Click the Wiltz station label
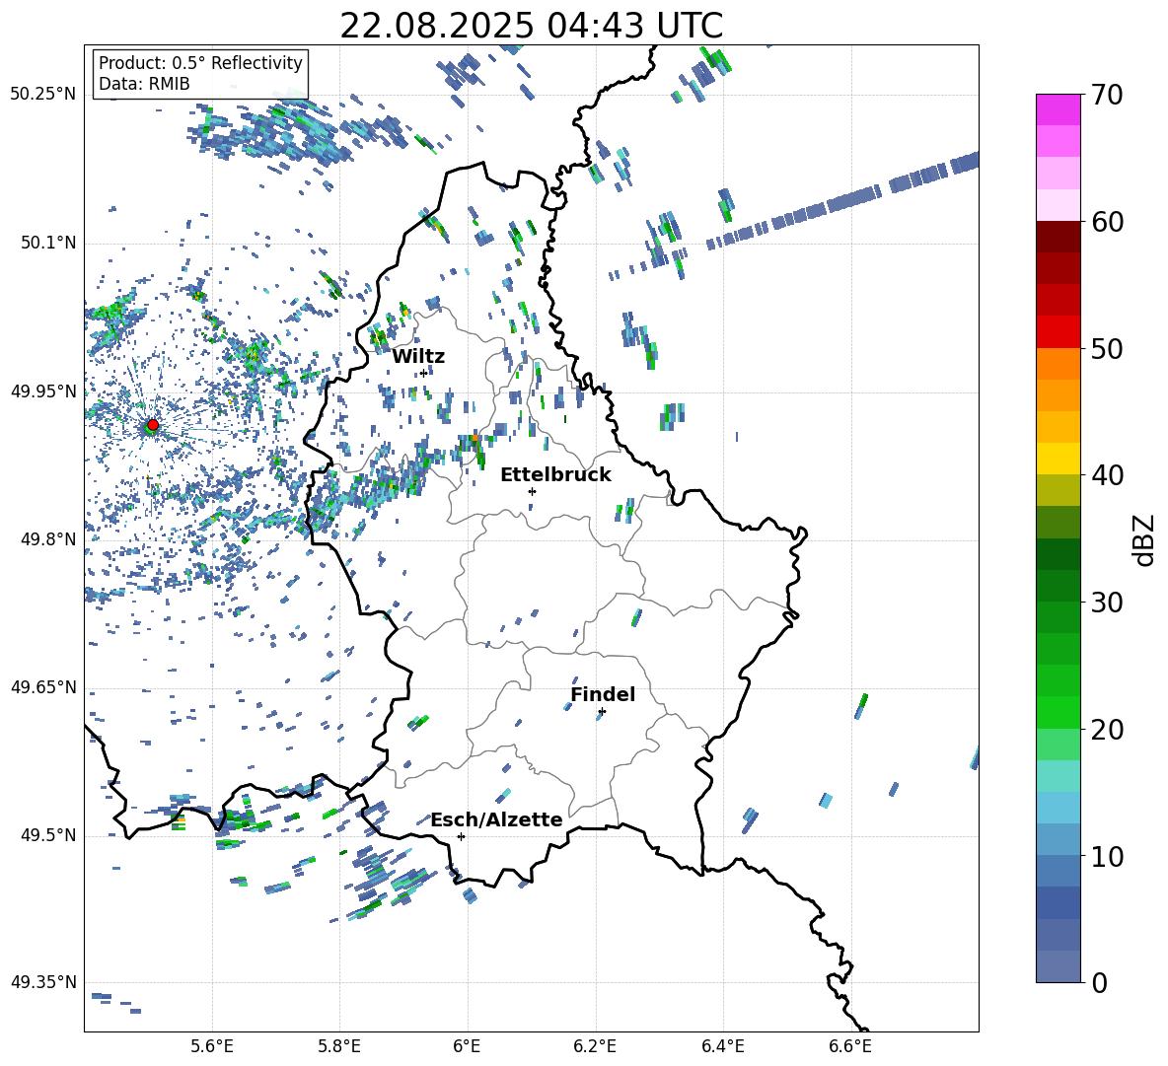 (418, 357)
